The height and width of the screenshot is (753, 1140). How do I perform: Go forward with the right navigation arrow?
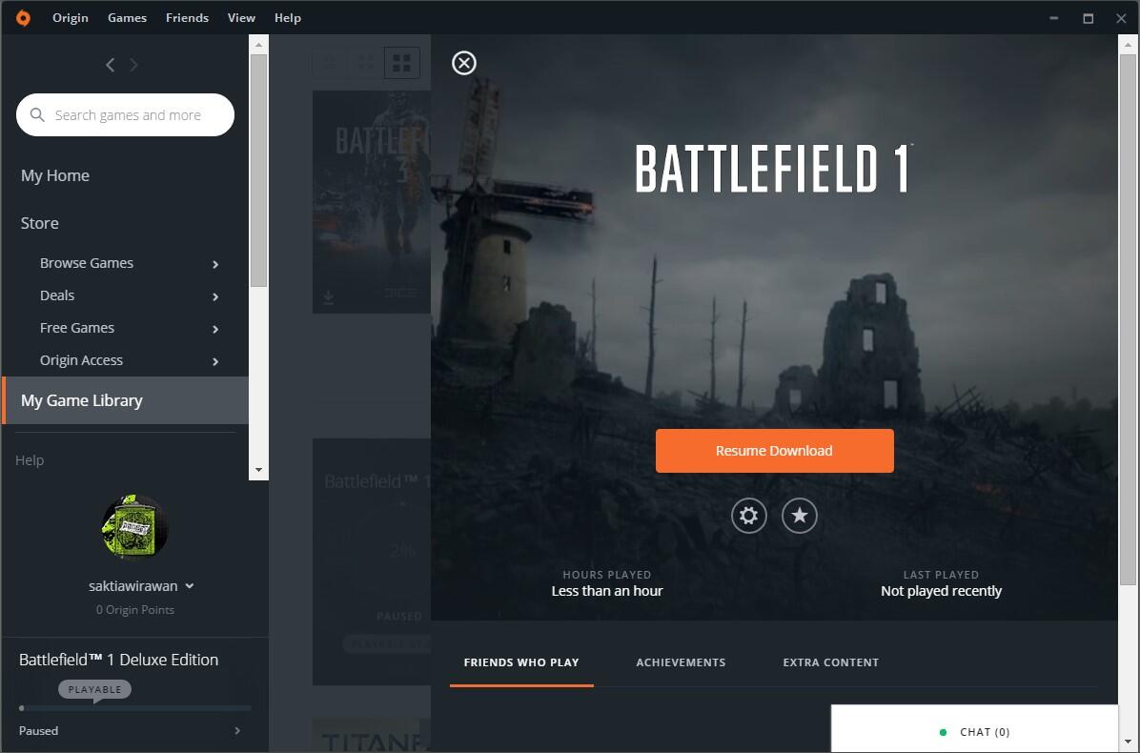click(133, 65)
